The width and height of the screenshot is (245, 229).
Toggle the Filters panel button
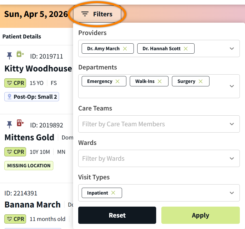tap(97, 14)
